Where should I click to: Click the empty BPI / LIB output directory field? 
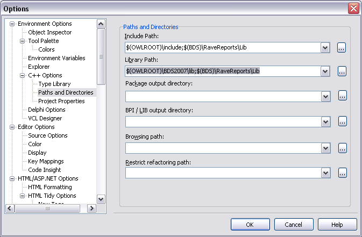[223, 122]
